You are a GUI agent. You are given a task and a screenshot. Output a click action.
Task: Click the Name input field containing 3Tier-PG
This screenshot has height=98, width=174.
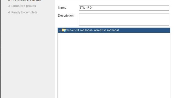click(x=124, y=8)
